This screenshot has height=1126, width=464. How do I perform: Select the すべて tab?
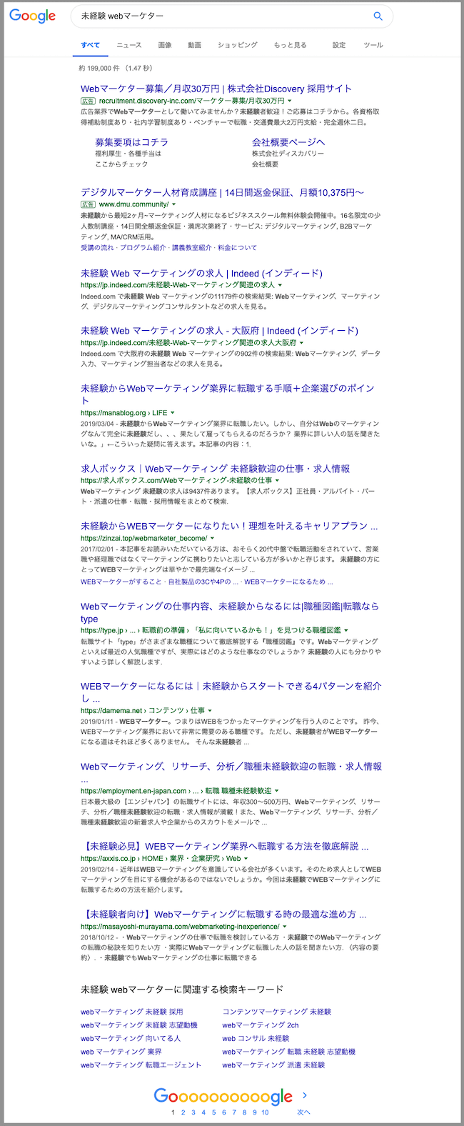[x=91, y=45]
